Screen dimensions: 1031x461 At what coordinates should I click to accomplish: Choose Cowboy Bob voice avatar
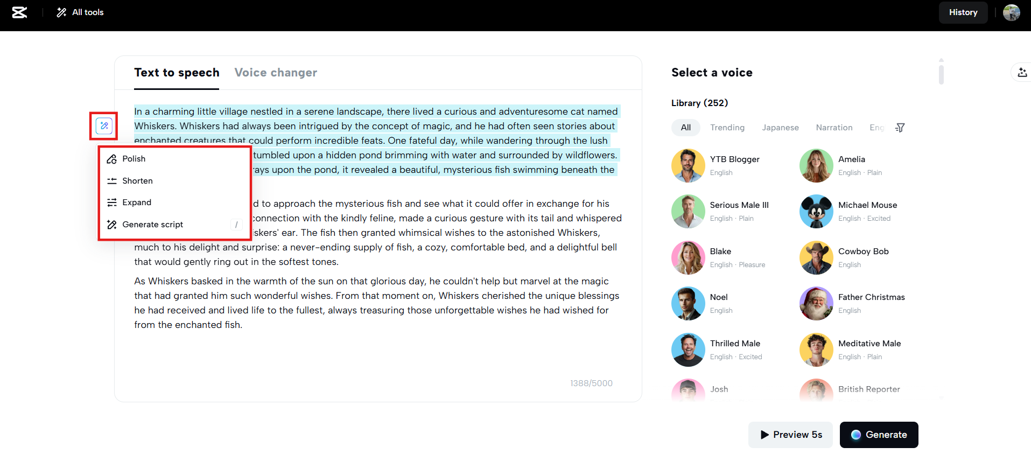(x=816, y=257)
